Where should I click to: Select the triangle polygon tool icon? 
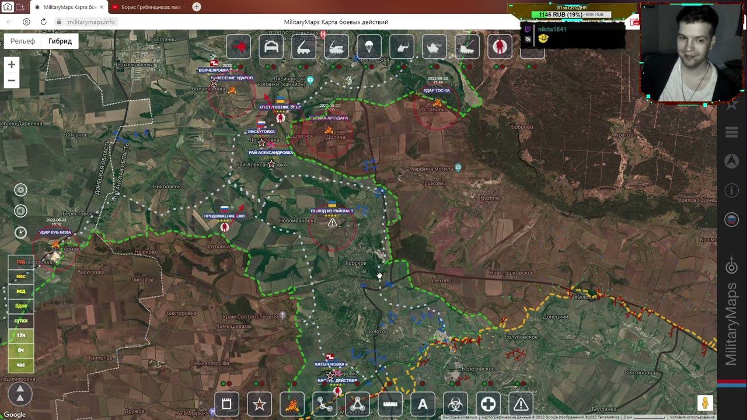tap(358, 404)
